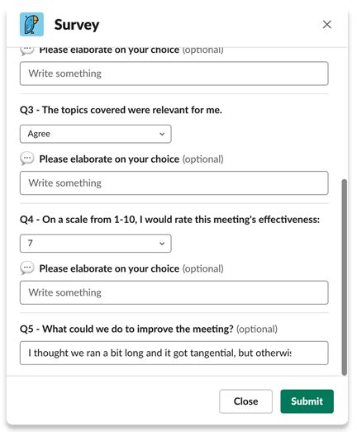Click the speech bubble icon under Q3
The image size is (357, 432).
pyautogui.click(x=27, y=159)
